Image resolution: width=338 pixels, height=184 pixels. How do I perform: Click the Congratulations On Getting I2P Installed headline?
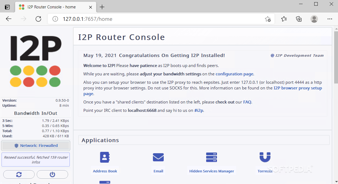point(172,55)
